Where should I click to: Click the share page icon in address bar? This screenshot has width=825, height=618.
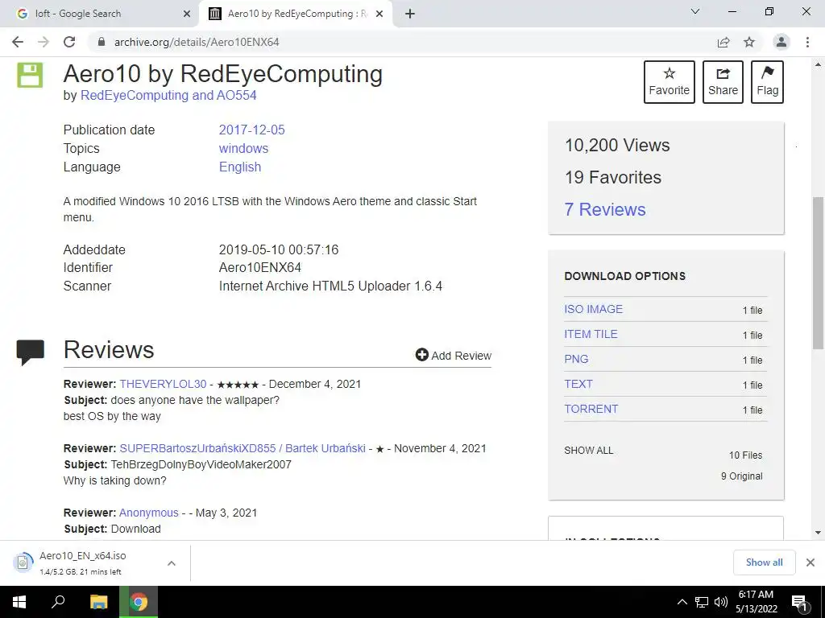click(723, 42)
